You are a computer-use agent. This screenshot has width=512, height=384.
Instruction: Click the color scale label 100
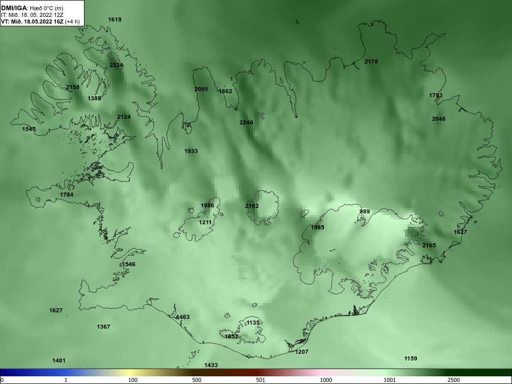(133, 380)
